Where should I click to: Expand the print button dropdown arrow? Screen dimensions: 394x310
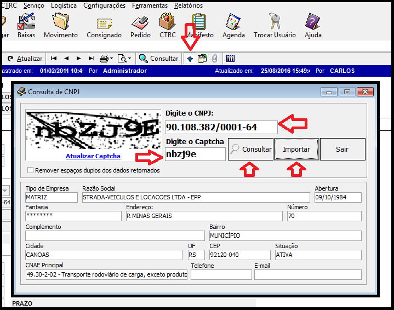(112, 59)
